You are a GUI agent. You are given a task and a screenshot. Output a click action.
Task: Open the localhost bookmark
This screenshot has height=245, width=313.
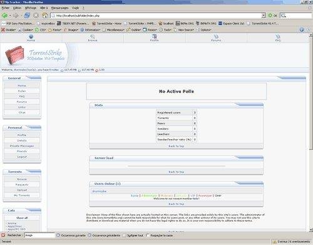tap(166, 23)
